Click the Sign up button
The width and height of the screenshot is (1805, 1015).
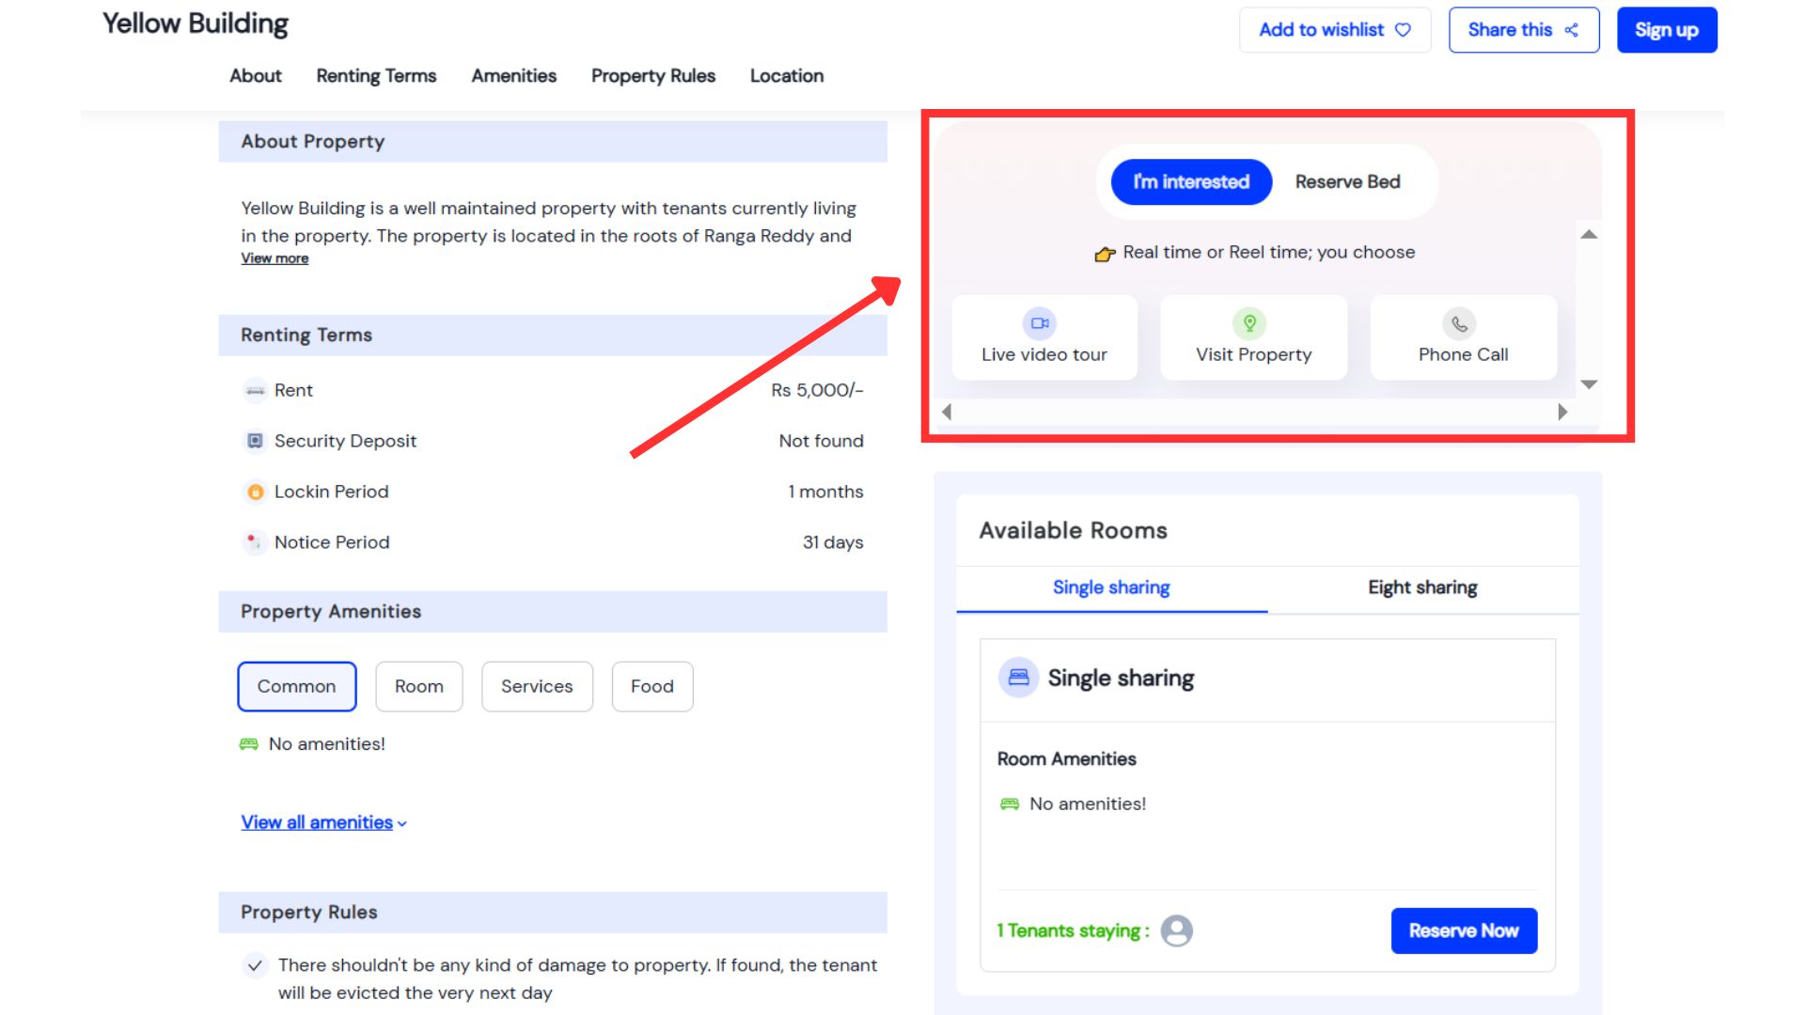point(1666,30)
